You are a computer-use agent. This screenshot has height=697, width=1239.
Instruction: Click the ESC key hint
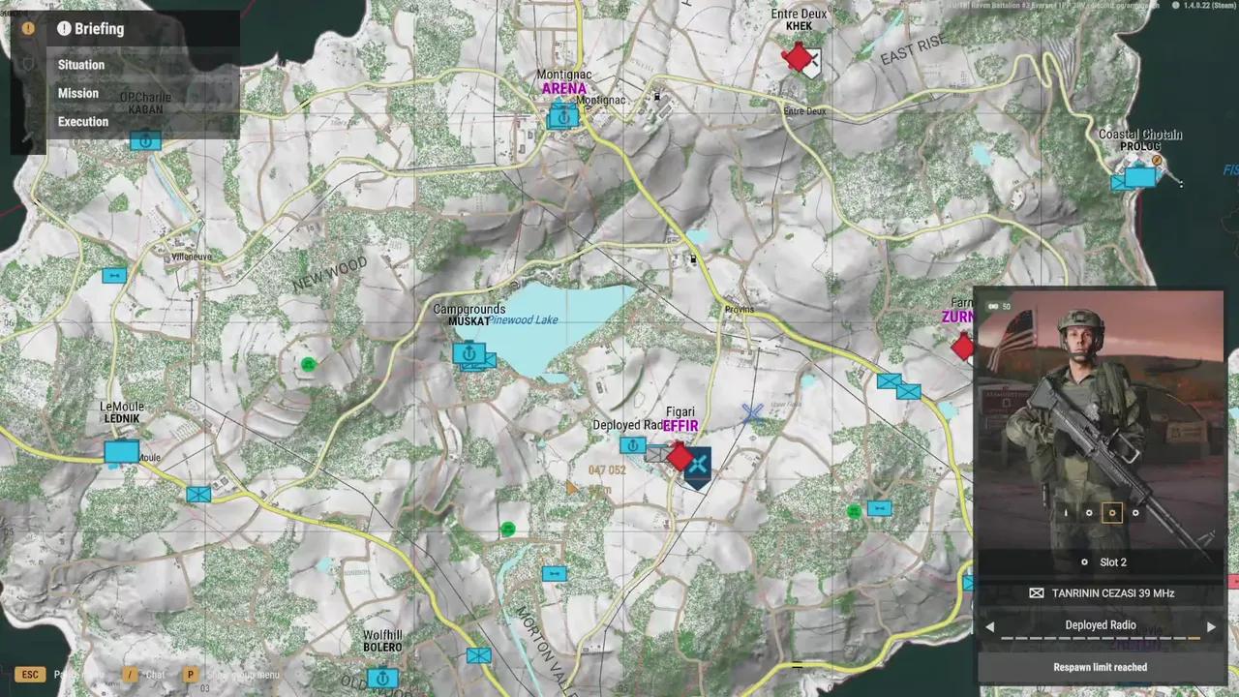coord(30,675)
